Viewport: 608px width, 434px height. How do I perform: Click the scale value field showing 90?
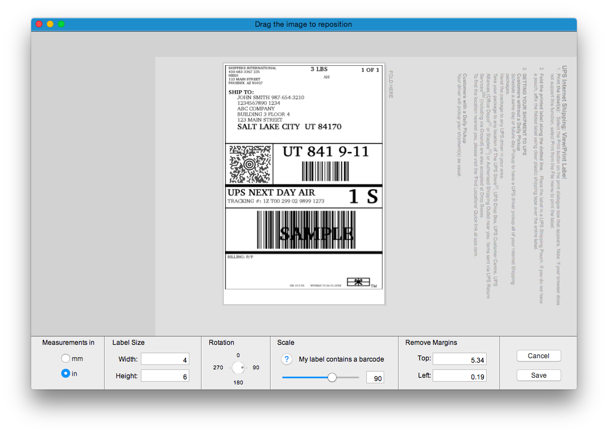click(x=375, y=378)
